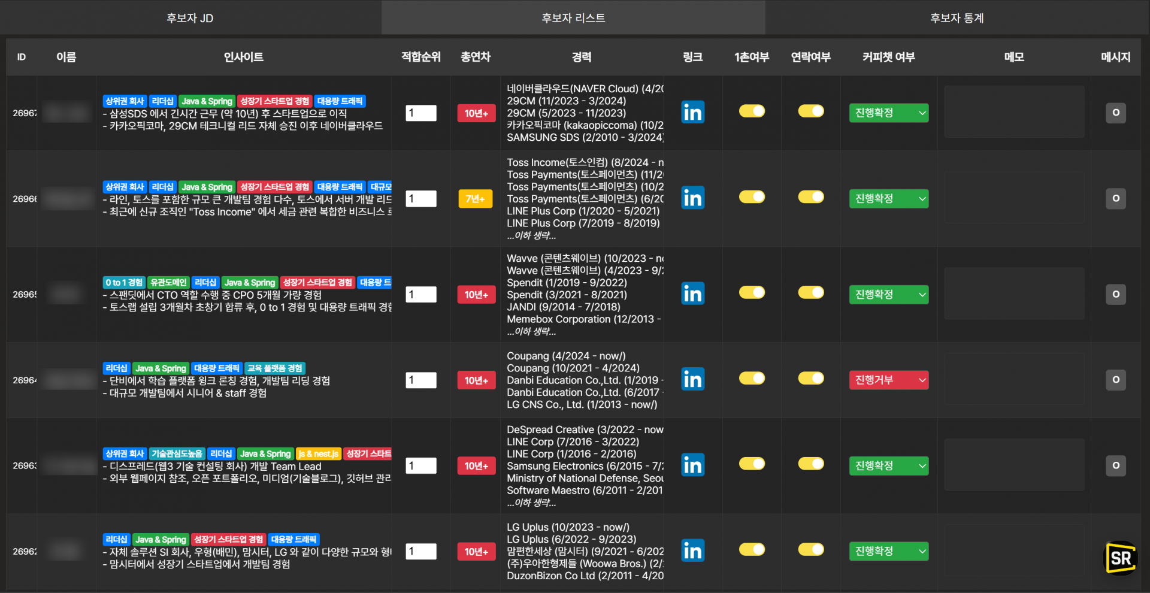The image size is (1150, 593).
Task: Click the 'LINE Plus Corp (1/2020 - 5/2021)' entry
Action: (x=583, y=211)
